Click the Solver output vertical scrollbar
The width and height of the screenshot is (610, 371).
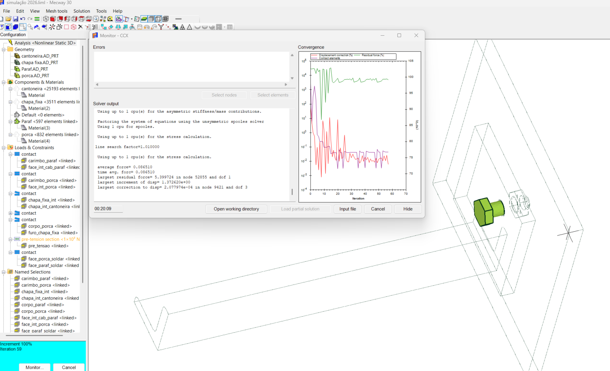point(292,192)
